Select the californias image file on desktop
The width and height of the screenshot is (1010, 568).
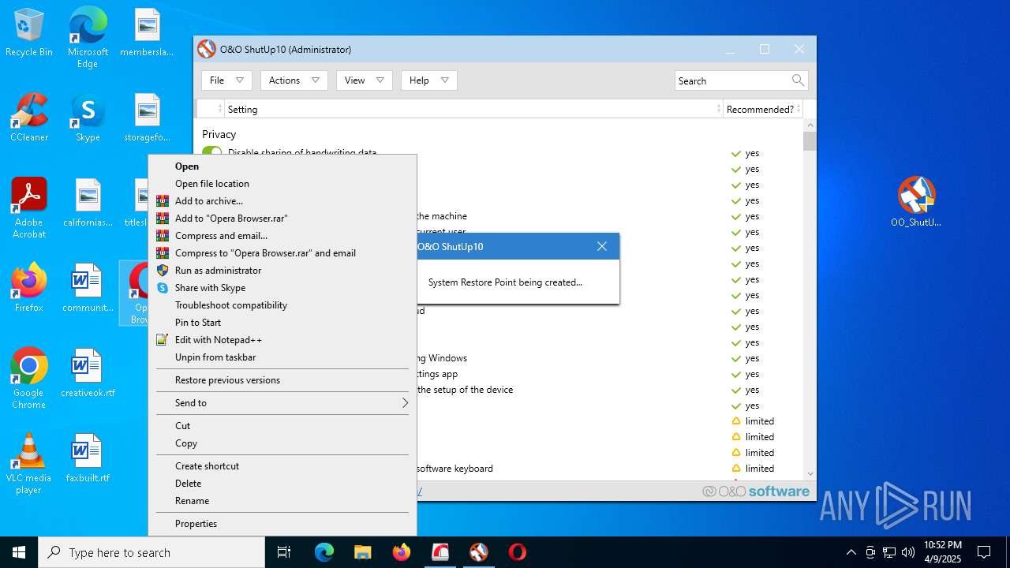88,203
